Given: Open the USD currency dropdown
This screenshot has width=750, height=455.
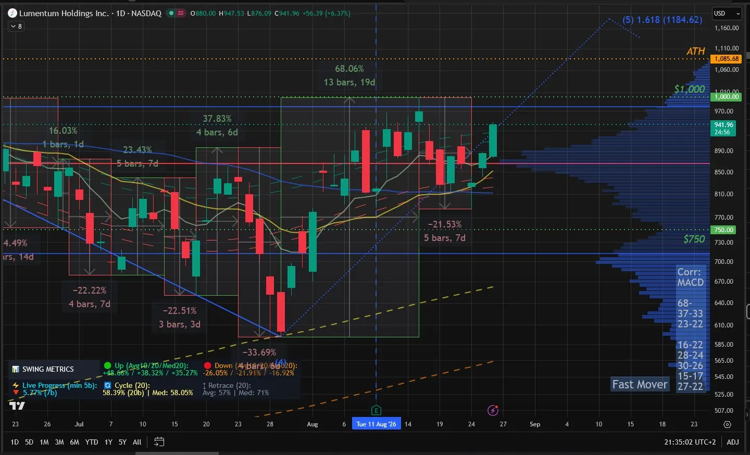Looking at the screenshot, I should pos(727,13).
